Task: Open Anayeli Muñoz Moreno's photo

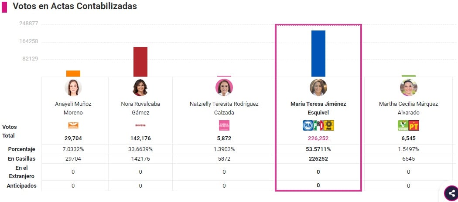Action: (73, 88)
